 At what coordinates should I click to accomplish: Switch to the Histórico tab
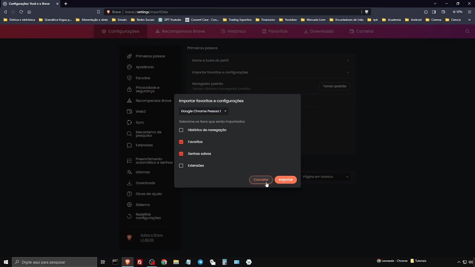pyautogui.click(x=233, y=32)
